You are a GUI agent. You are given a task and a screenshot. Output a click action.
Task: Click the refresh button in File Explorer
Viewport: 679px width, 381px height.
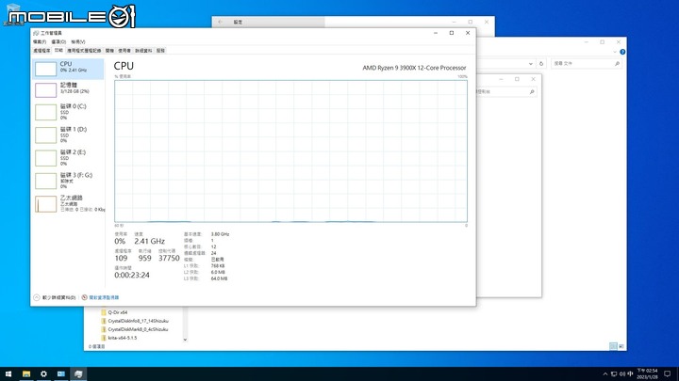click(541, 64)
